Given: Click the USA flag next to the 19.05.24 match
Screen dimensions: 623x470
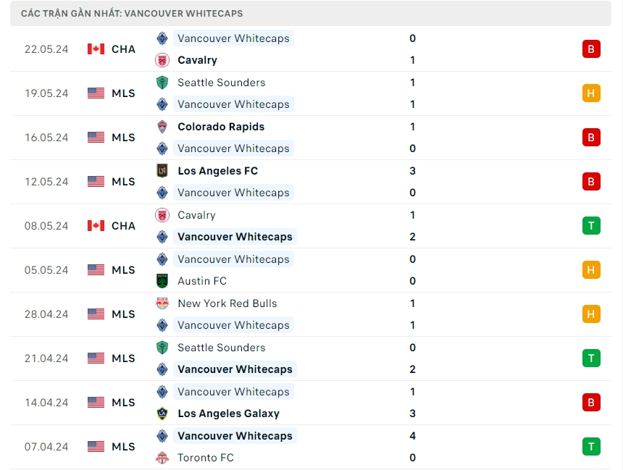Looking at the screenshot, I should click(x=96, y=93).
